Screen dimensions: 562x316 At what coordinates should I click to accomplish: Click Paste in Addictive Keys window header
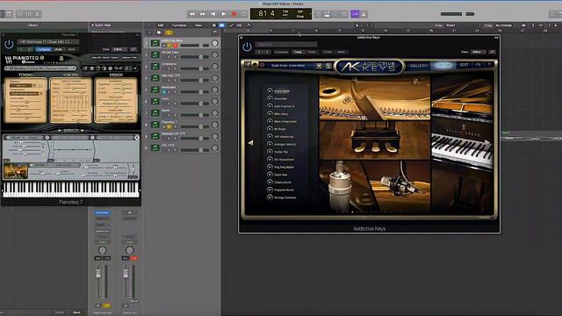coord(313,52)
